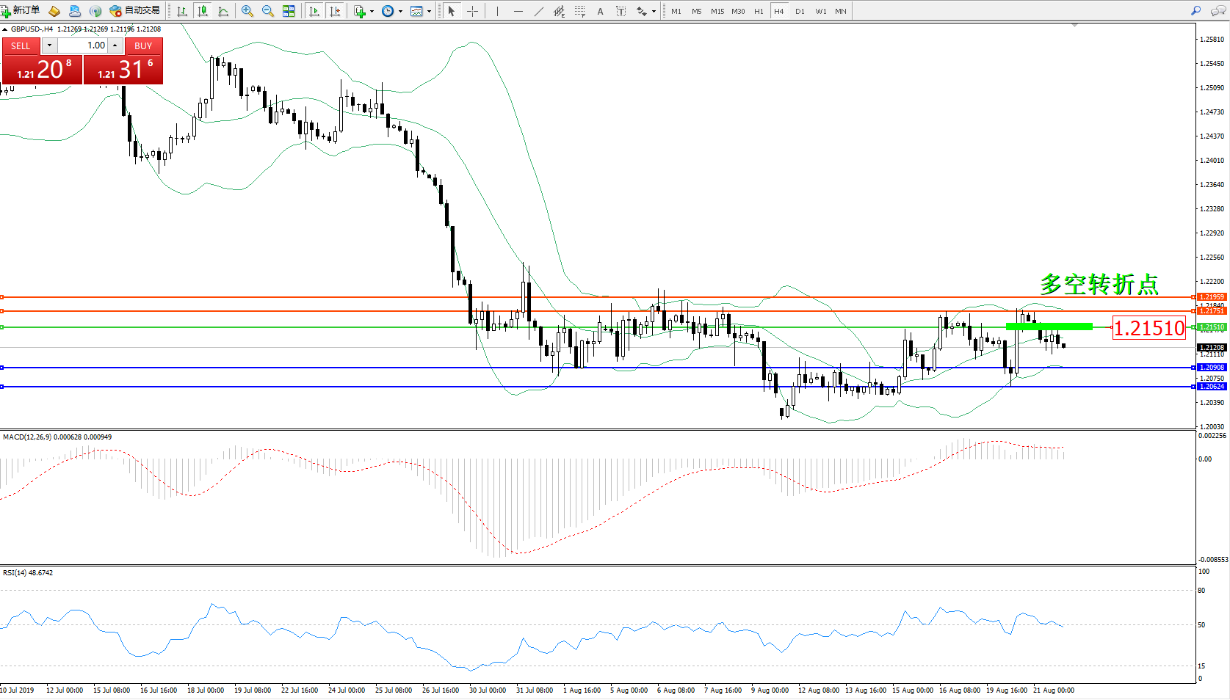Switch to bar chart mode
1230x700 pixels.
pyautogui.click(x=182, y=11)
